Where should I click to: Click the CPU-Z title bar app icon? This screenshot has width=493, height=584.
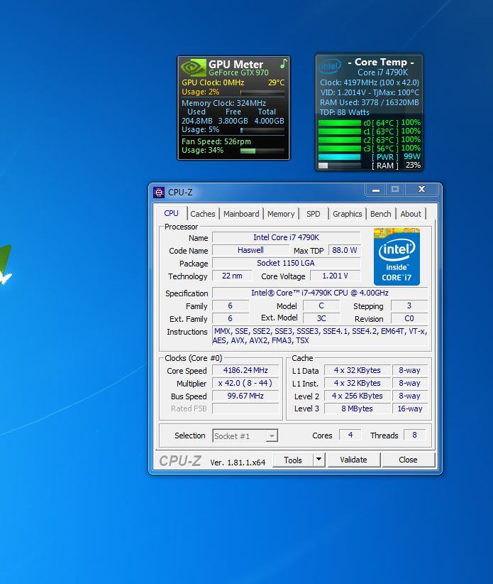(x=159, y=193)
